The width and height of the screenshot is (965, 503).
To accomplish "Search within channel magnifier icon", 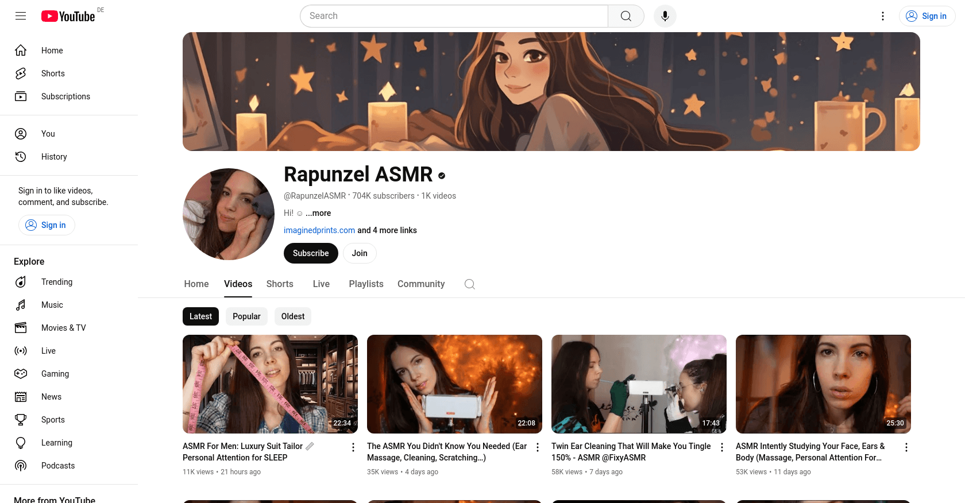I will pyautogui.click(x=469, y=284).
